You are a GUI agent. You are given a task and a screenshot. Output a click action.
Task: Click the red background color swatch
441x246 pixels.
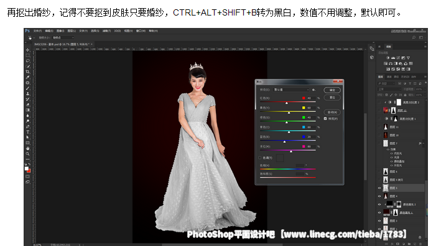click(x=29, y=171)
